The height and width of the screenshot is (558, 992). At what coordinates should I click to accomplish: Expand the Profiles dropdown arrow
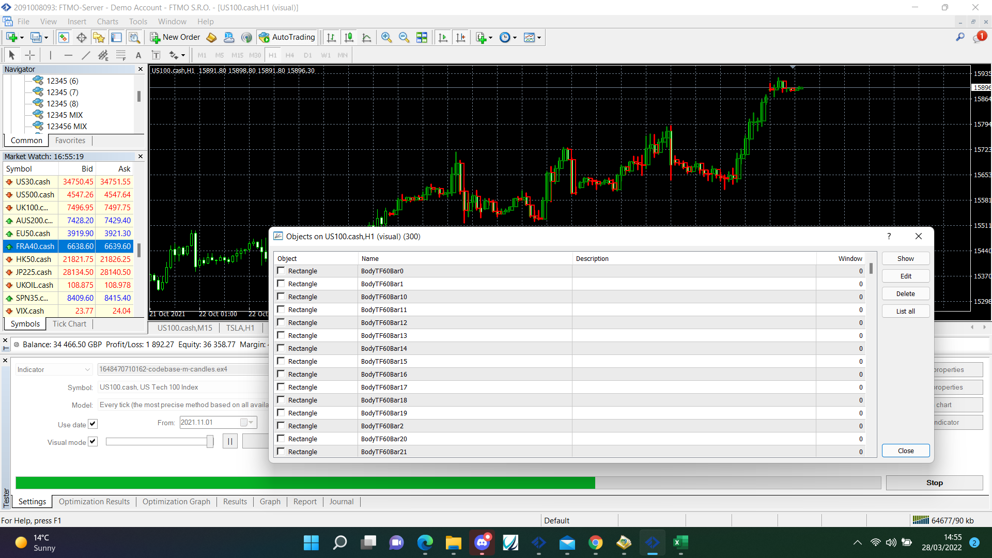pos(46,37)
